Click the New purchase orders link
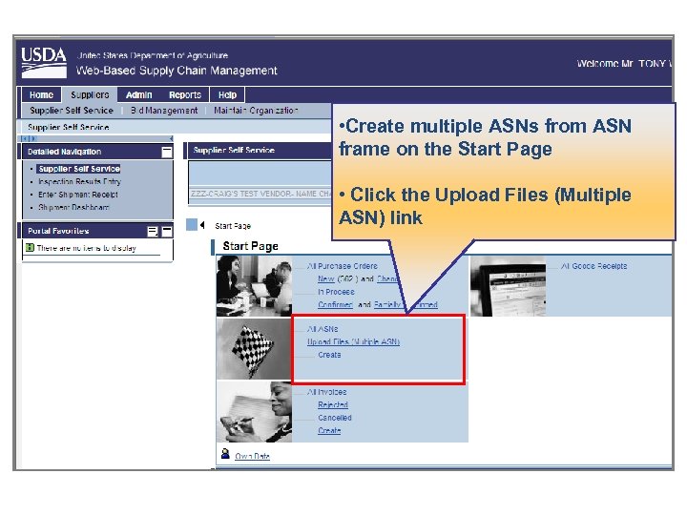Image resolution: width=687 pixels, height=515 pixels. click(x=326, y=278)
